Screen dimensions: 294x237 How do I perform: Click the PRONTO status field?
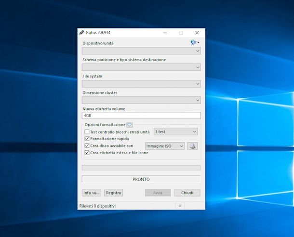pyautogui.click(x=141, y=179)
